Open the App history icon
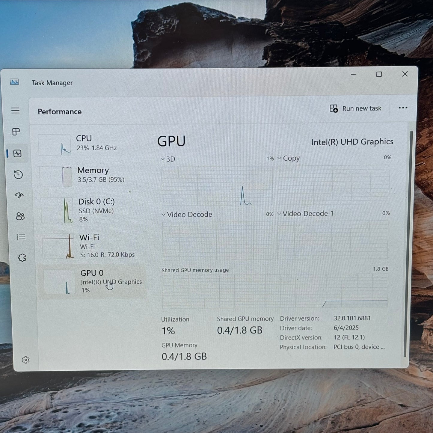433x433 pixels. point(18,174)
